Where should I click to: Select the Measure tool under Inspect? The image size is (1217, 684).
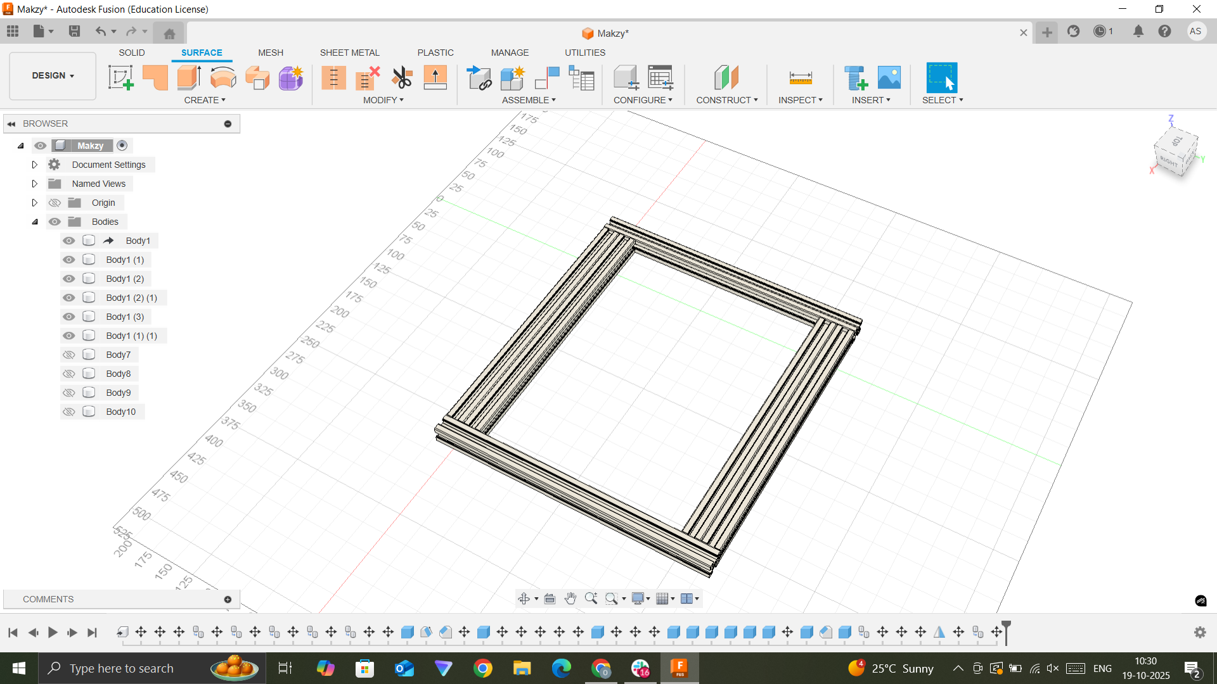tap(800, 77)
